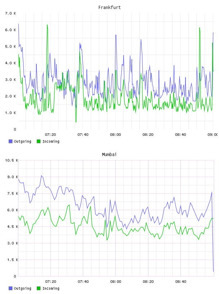
Task: Click the 08:20 time label in Frankfurt chart
Action: [x=148, y=135]
